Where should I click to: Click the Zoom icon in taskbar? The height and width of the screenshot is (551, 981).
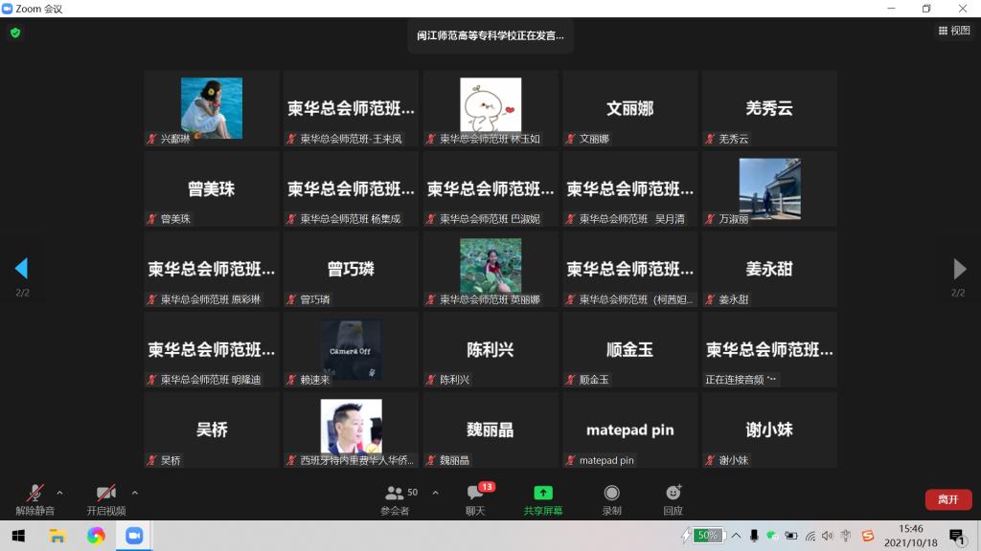click(x=133, y=536)
